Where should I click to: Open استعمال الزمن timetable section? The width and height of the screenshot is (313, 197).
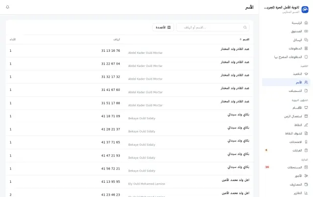click(x=286, y=116)
